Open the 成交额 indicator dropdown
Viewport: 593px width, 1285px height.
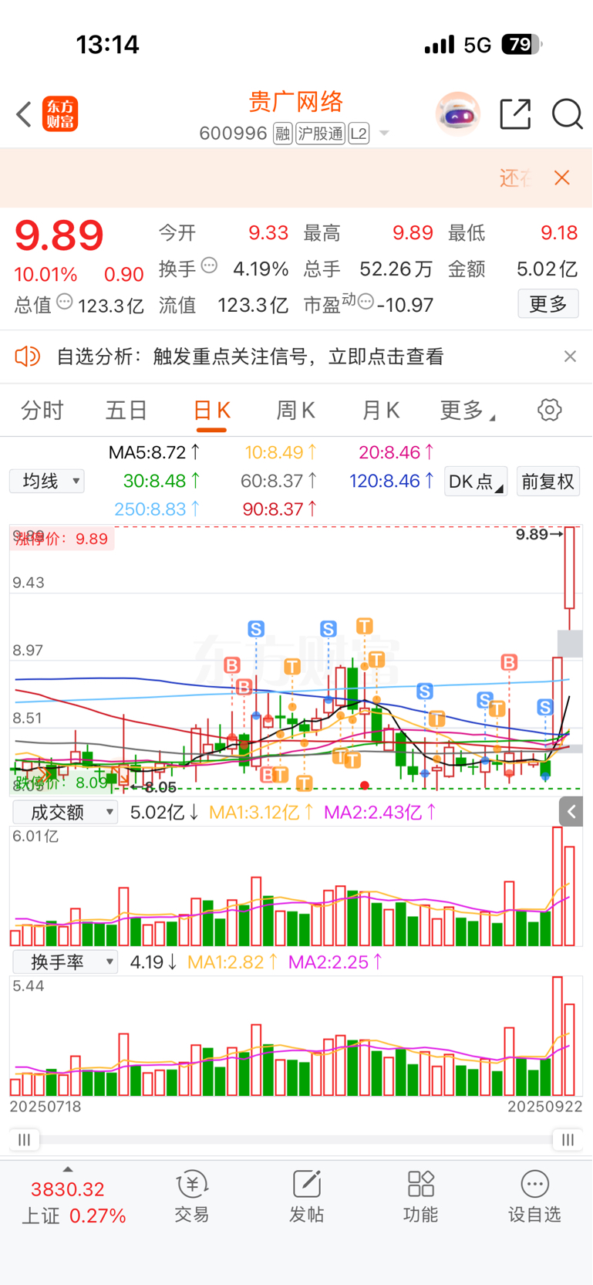tap(66, 812)
